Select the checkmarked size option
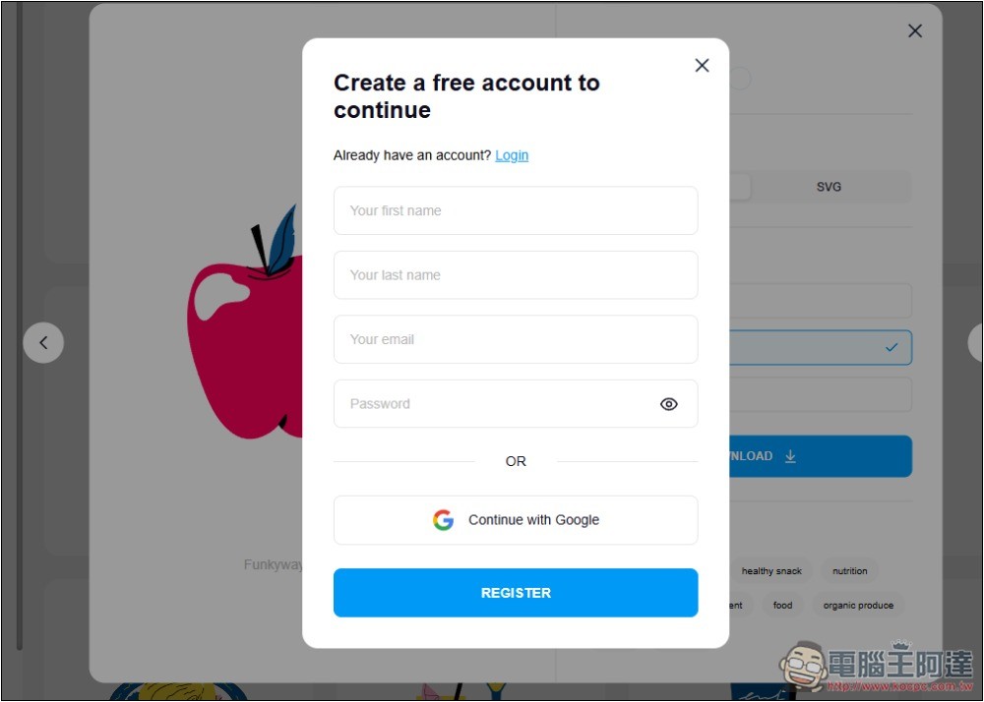Image resolution: width=984 pixels, height=702 pixels. (x=821, y=348)
